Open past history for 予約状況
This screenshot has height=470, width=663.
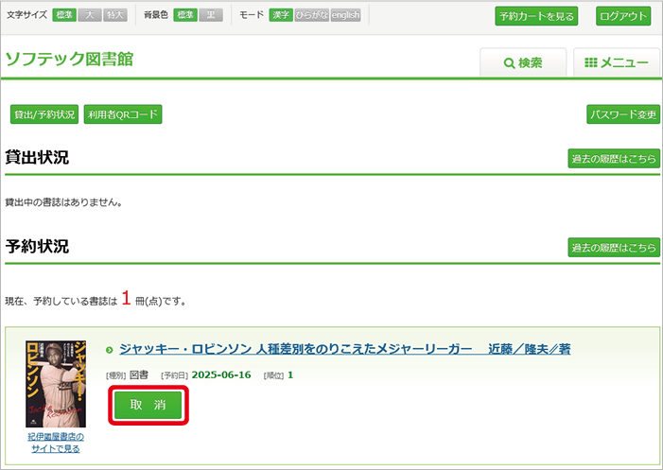coord(613,248)
